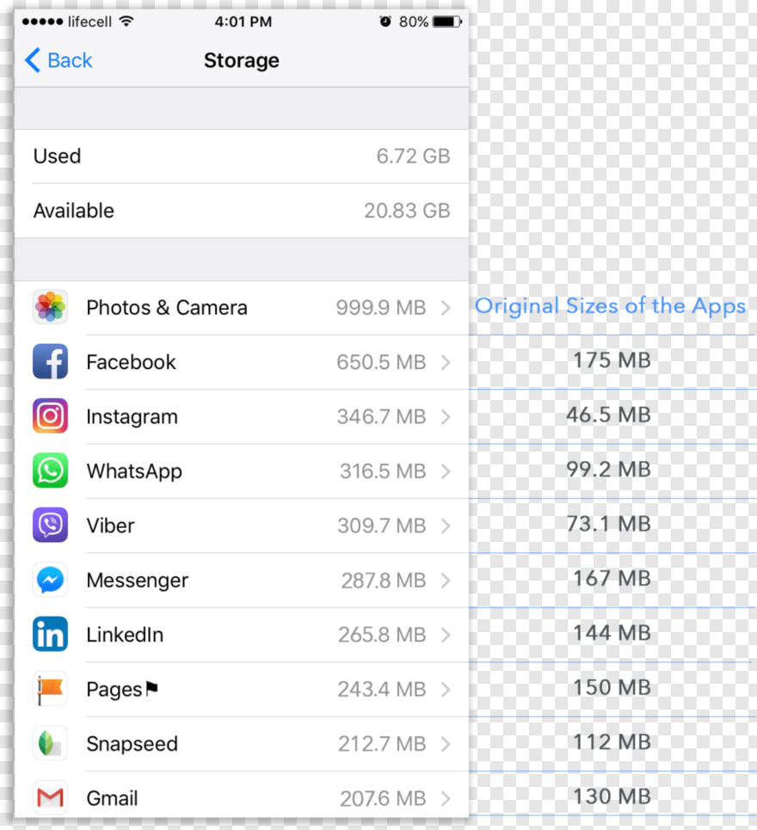Screen dimensions: 757x830
Task: Click the 175 MB original size
Action: point(612,360)
